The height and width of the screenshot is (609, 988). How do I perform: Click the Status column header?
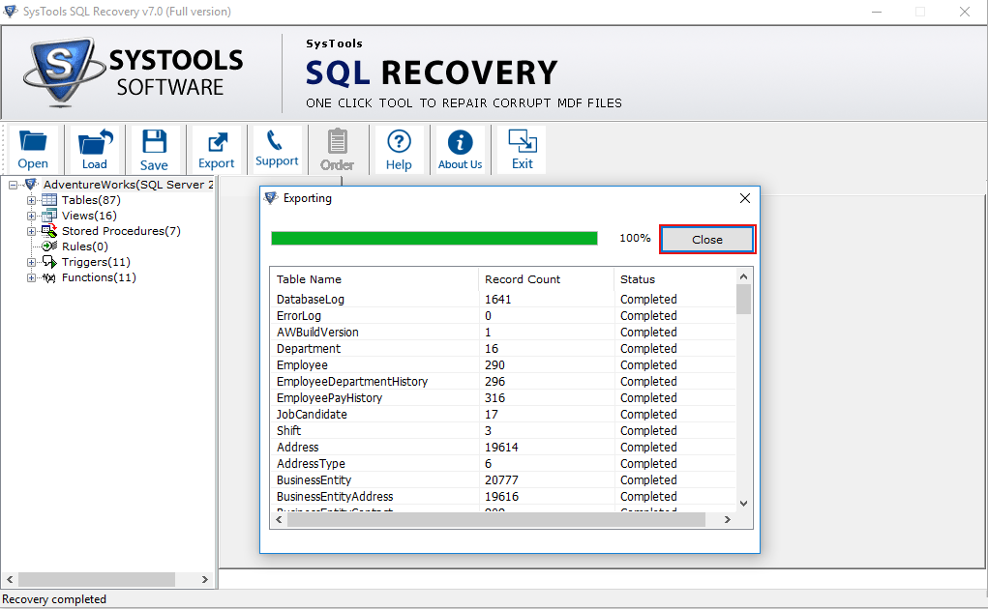674,279
